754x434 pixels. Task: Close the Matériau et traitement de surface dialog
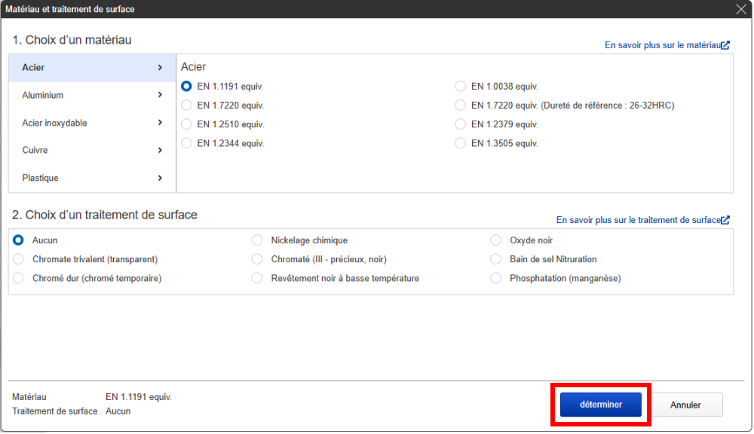(741, 9)
